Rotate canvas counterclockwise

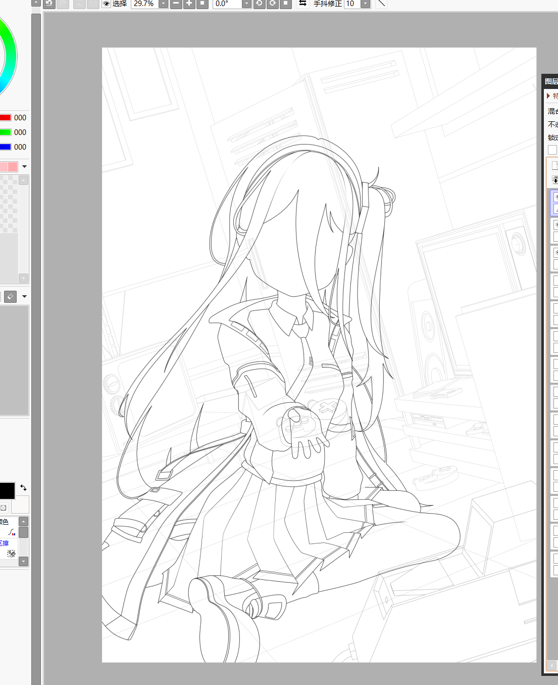(x=259, y=3)
